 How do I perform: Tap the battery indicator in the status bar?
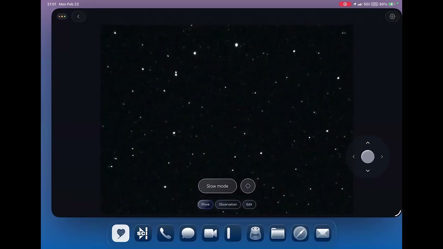click(392, 4)
